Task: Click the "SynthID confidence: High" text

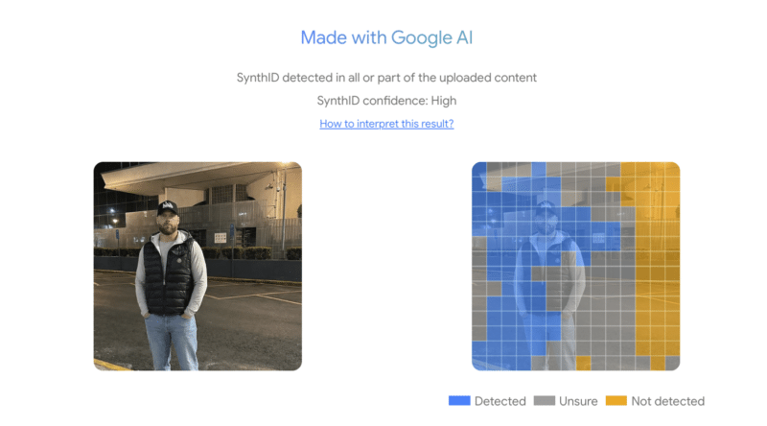Action: [x=386, y=100]
